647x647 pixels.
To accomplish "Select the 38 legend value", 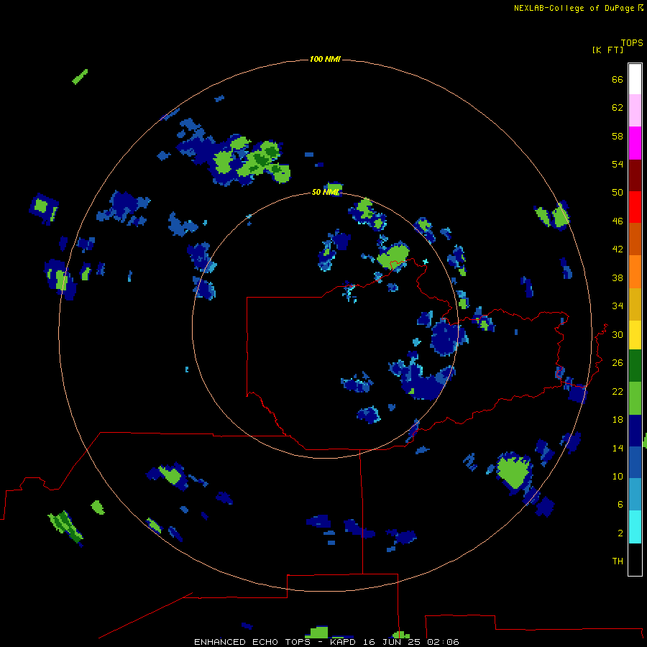I will click(x=618, y=277).
